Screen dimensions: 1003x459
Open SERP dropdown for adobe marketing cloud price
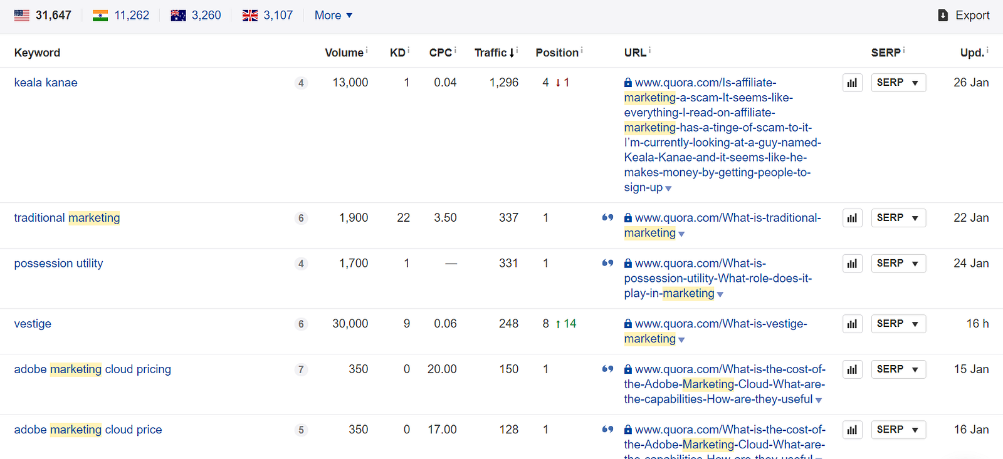coord(898,430)
